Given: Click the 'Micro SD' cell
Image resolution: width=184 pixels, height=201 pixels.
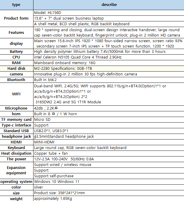Looking at the screenshot, I should point(108,120).
